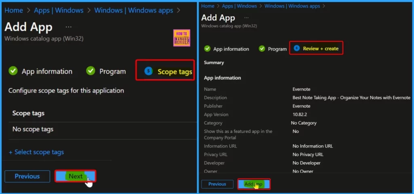Click the green checkmark beside right App information
Image resolution: width=414 pixels, height=194 pixels.
tap(207, 49)
